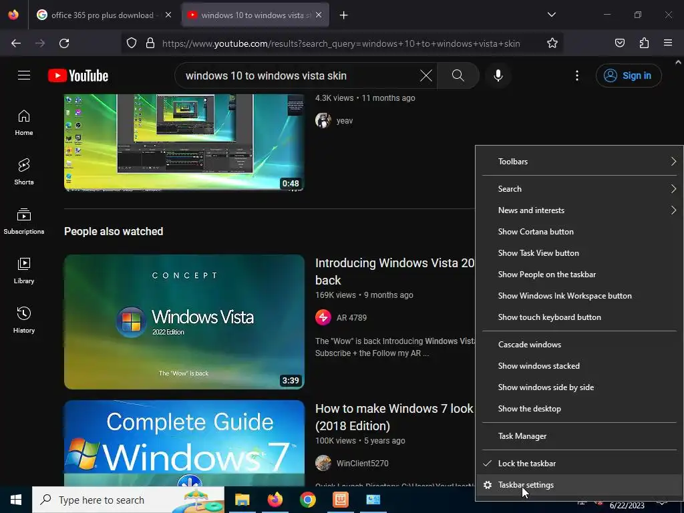Open Taskbar settings
Image resolution: width=684 pixels, height=513 pixels.
click(579, 485)
